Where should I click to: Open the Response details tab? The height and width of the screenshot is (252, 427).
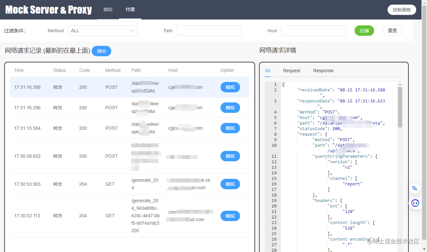[x=323, y=71]
